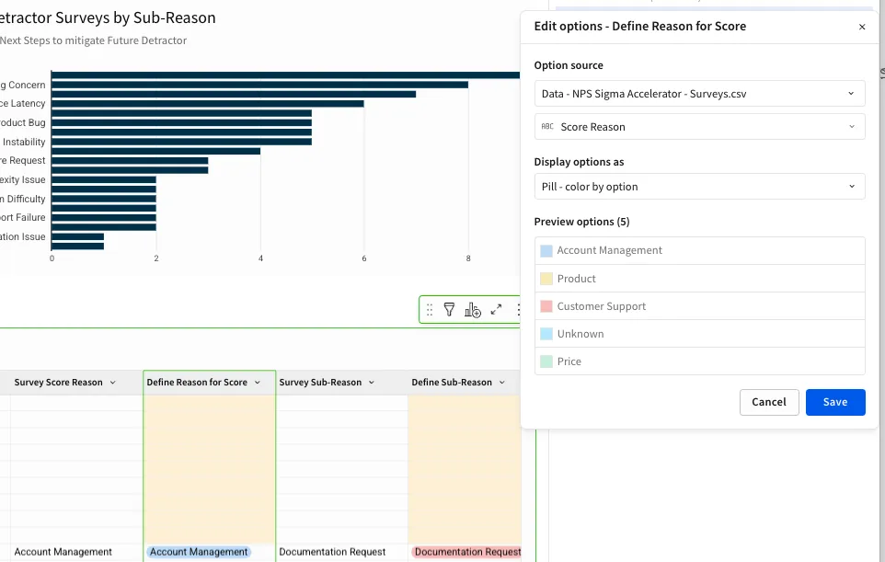Close the Edit options dialog with X
This screenshot has height=562, width=885.
[x=862, y=28]
